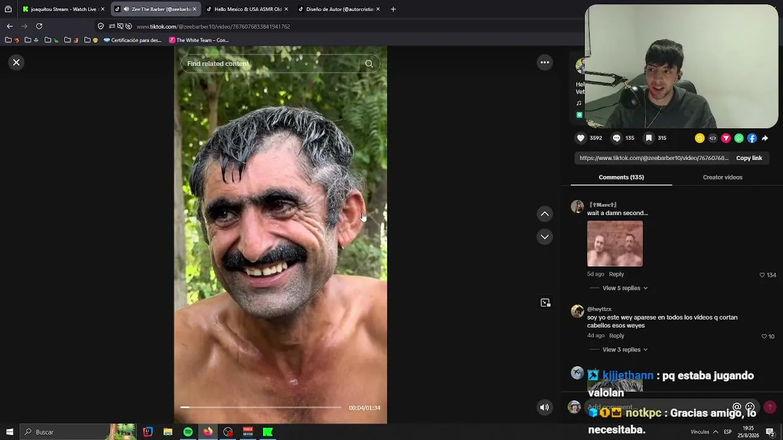Image resolution: width=783 pixels, height=440 pixels.
Task: Click the 'wait a damn second...' comment text
Action: 617,213
